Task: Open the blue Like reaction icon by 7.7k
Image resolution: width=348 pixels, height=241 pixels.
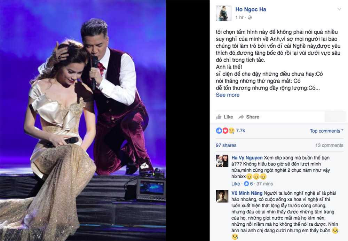Action: (219, 131)
